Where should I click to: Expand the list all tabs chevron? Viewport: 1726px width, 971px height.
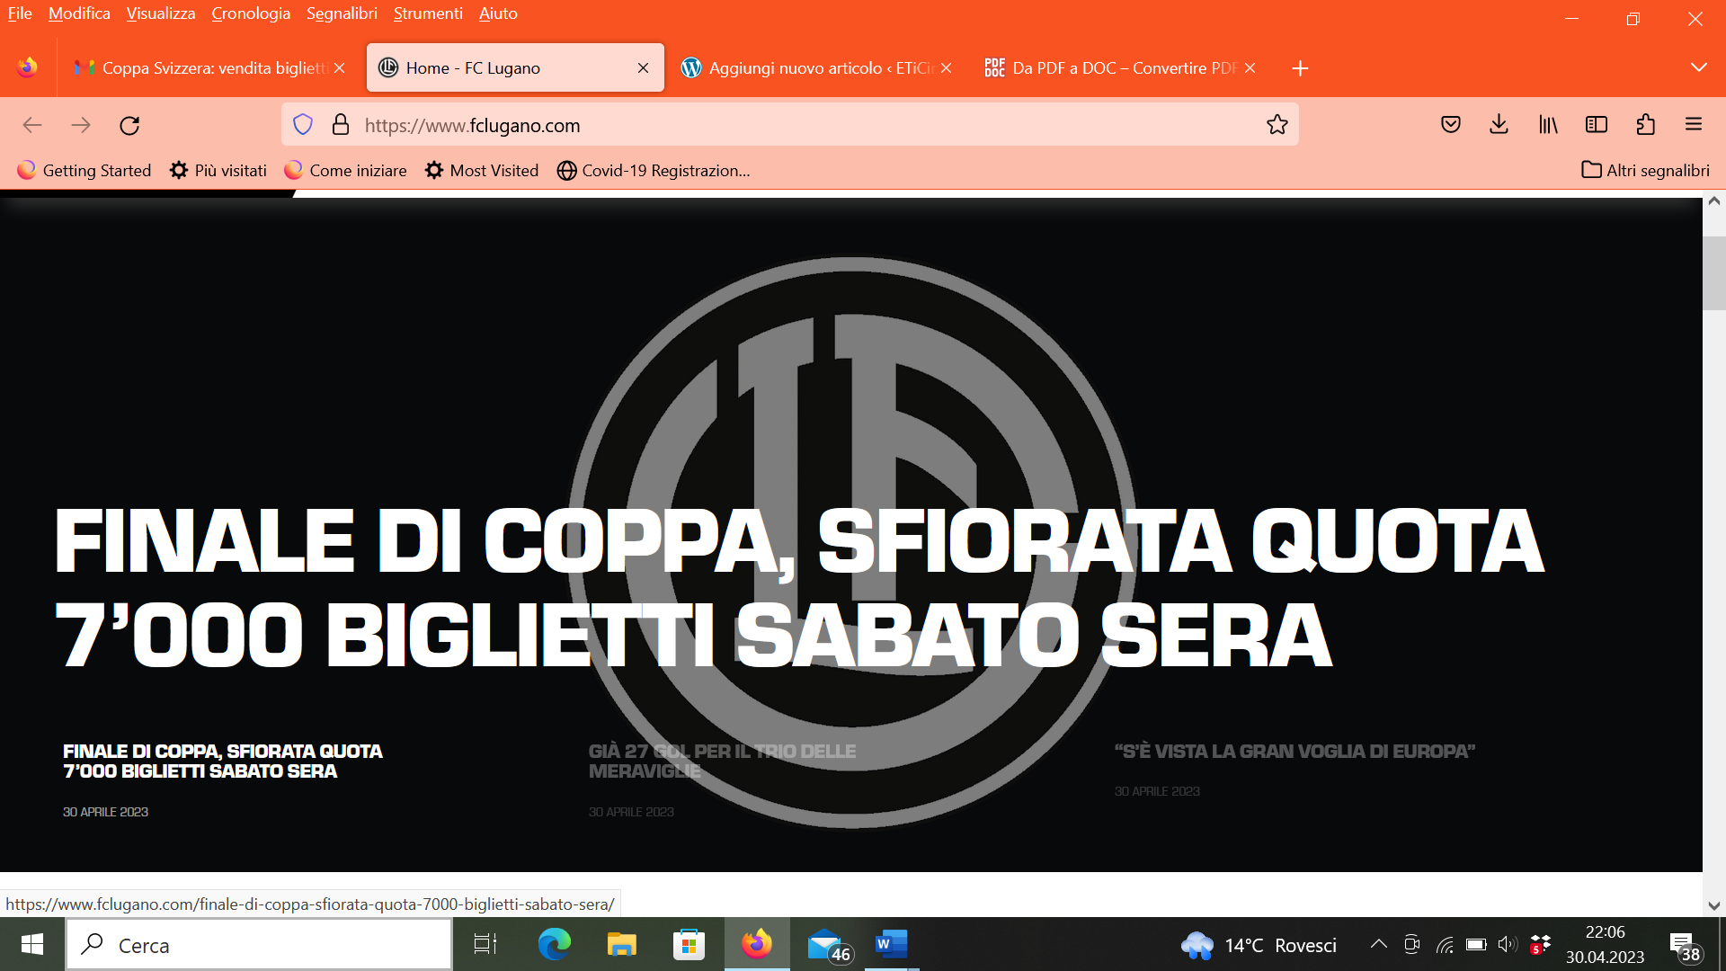tap(1698, 68)
